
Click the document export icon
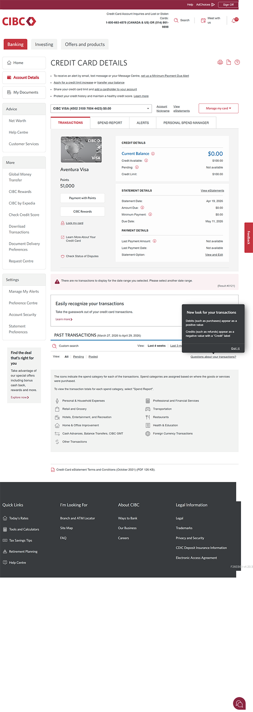[228, 62]
